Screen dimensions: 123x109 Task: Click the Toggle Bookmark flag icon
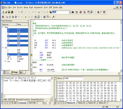coord(39,12)
